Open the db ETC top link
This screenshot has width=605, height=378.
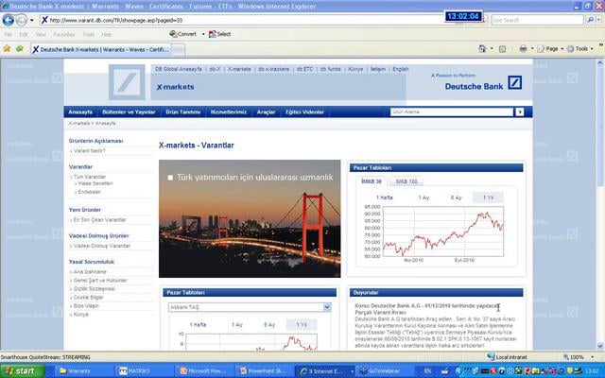point(304,69)
